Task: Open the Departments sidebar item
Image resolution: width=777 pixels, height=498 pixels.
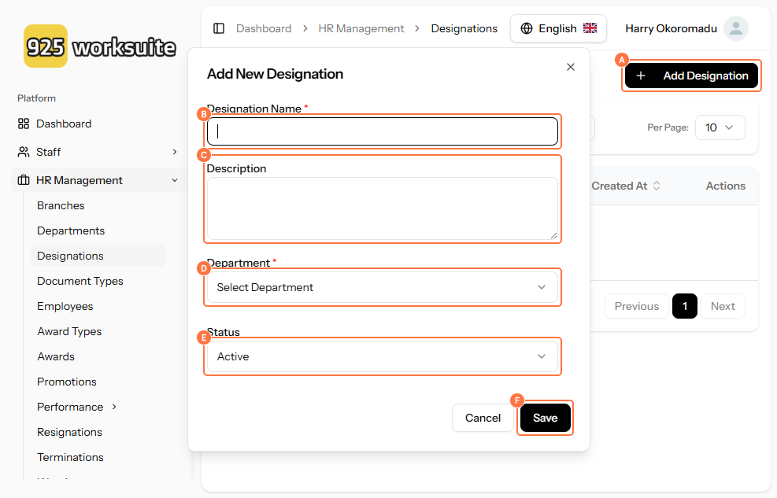Action: [71, 231]
